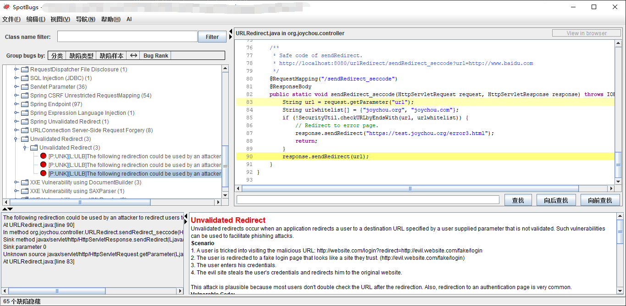Click folder icon beside RequestDispatcher File Disclosure
Image resolution: width=626 pixels, height=306 pixels.
[25, 70]
